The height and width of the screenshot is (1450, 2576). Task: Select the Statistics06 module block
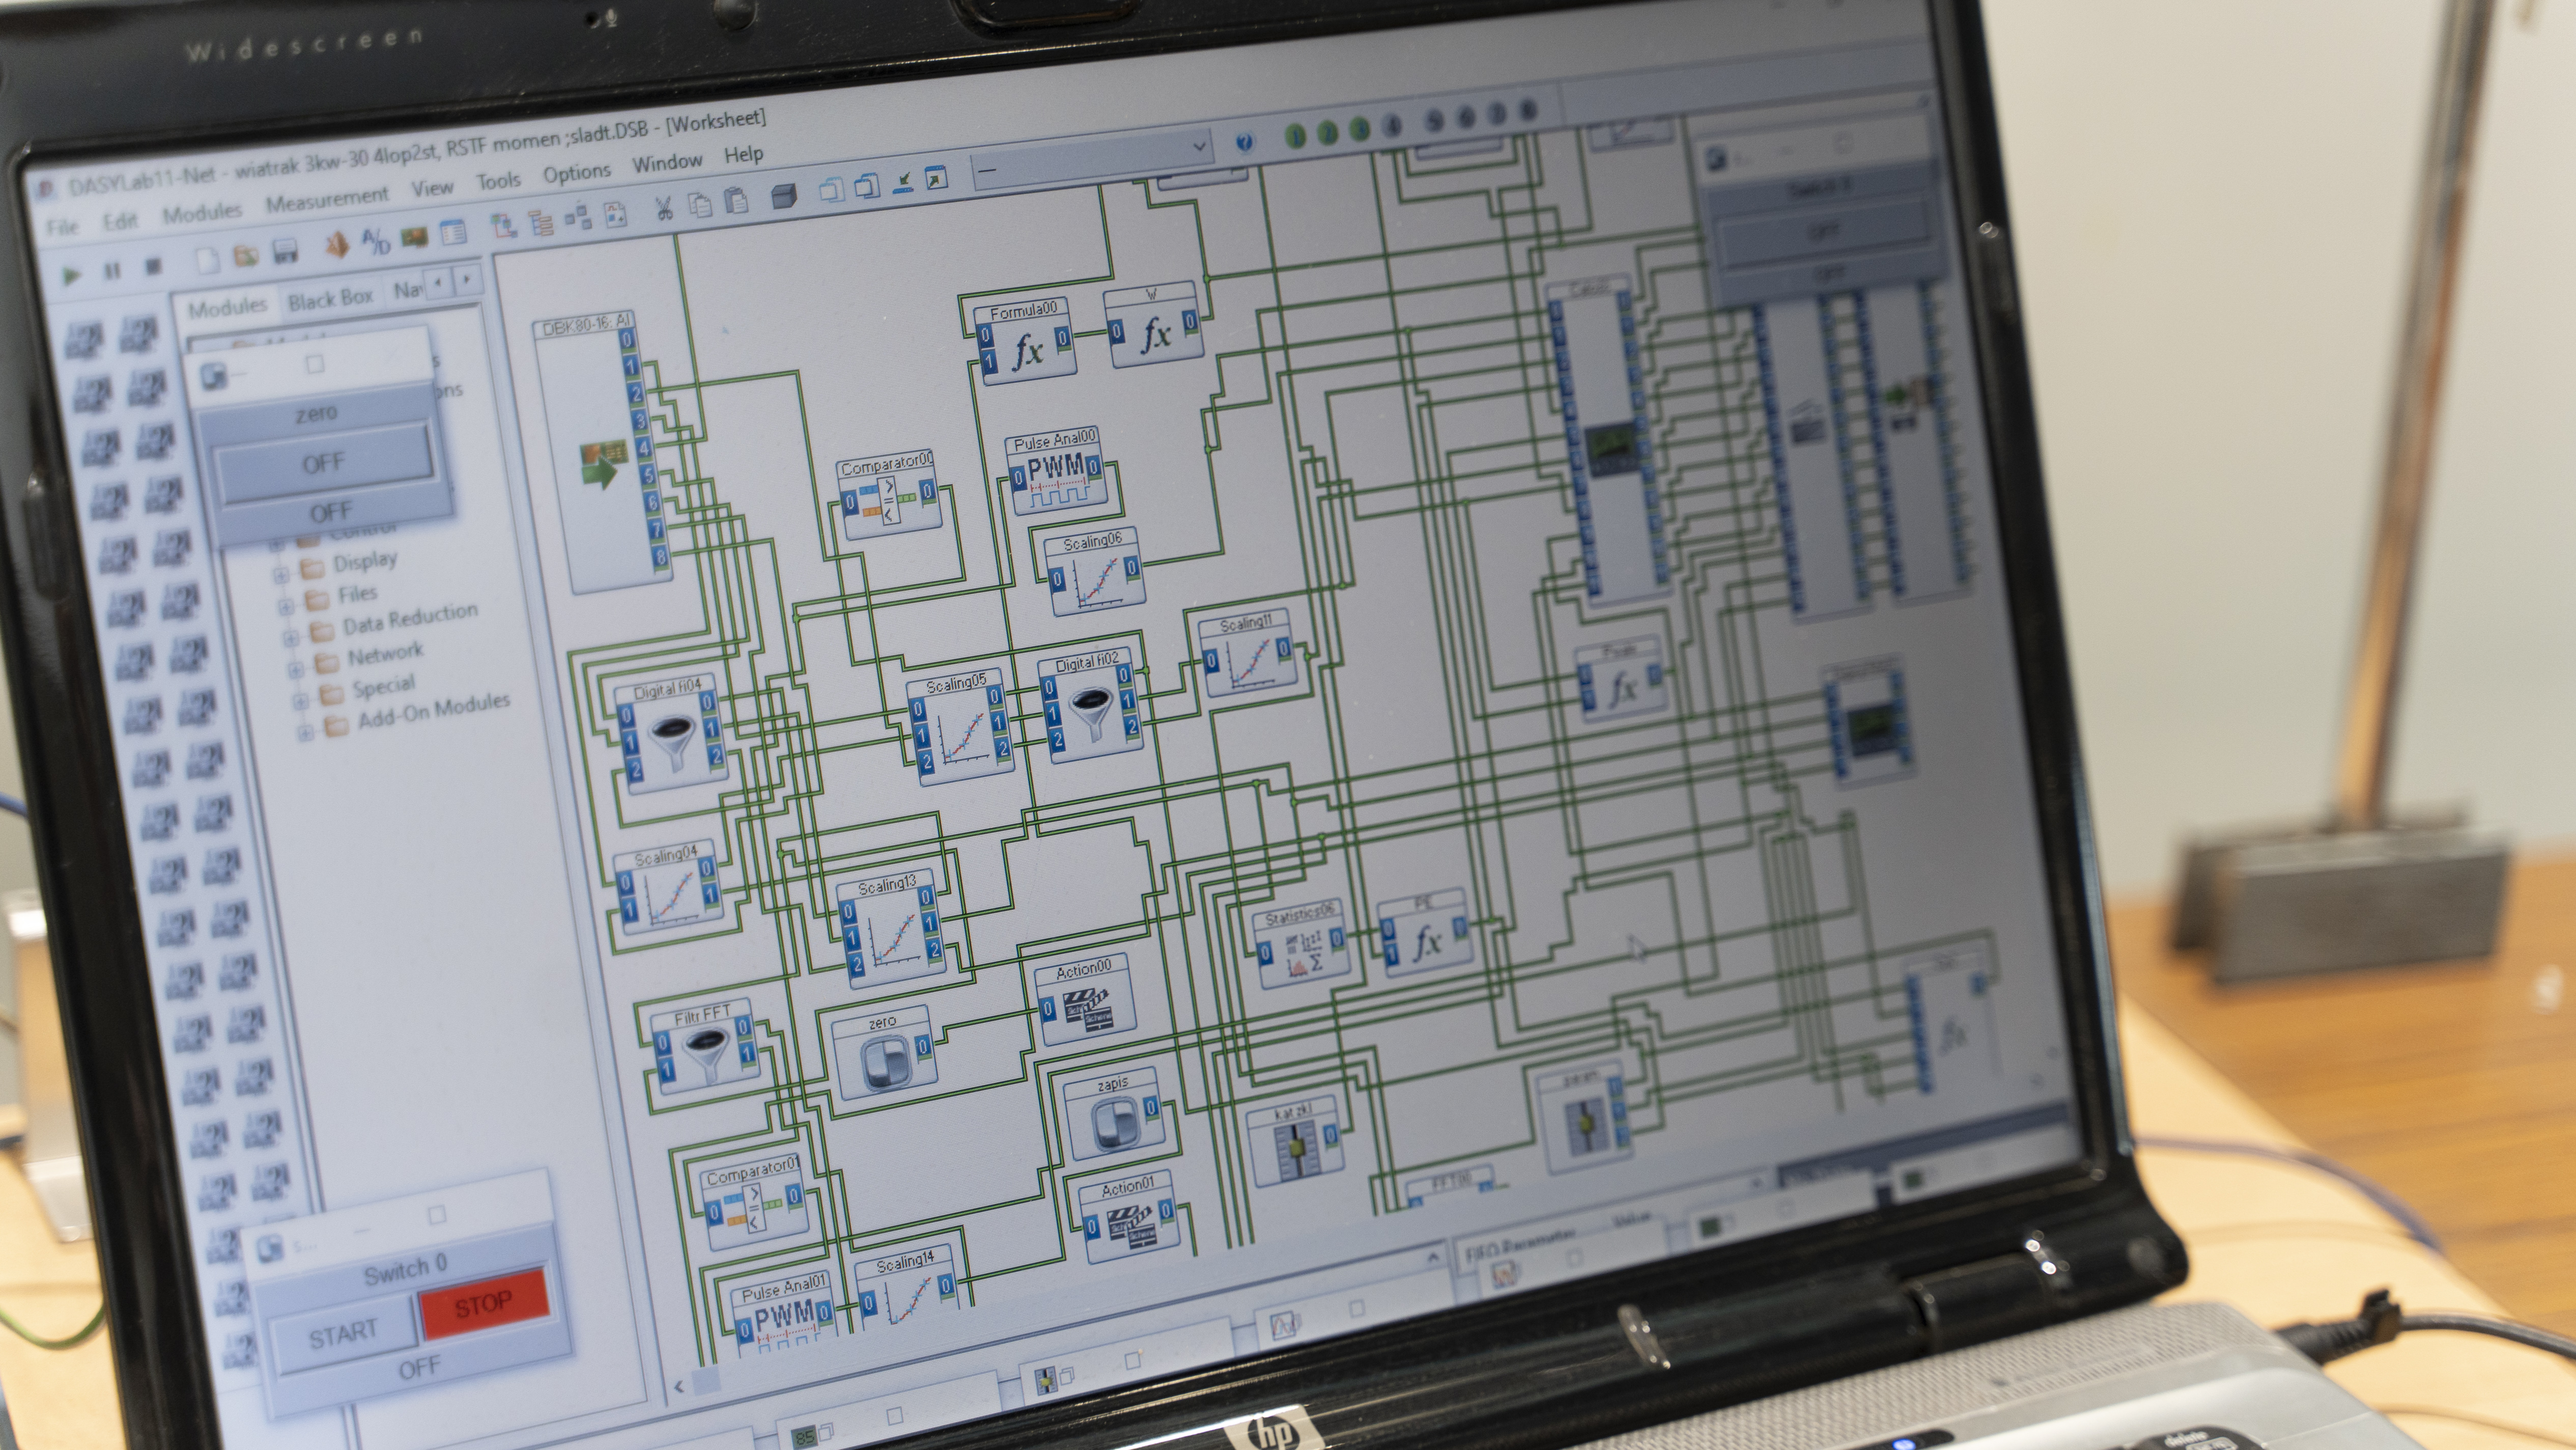click(1302, 944)
